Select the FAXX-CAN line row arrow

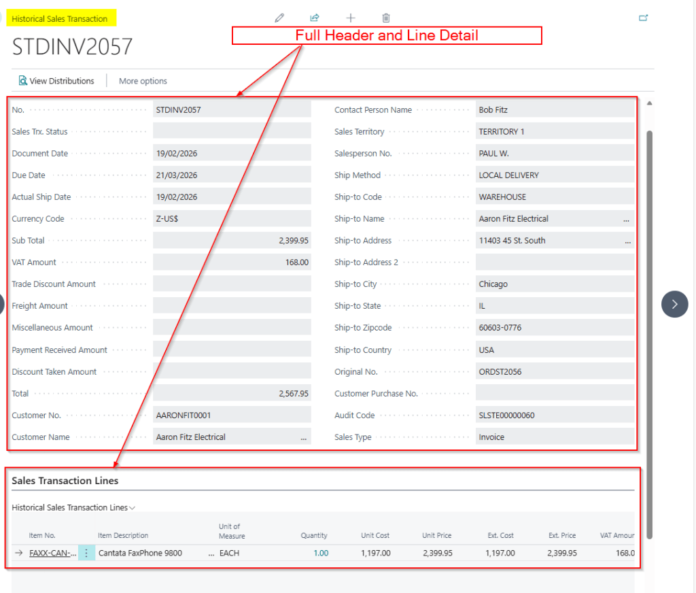(x=19, y=553)
